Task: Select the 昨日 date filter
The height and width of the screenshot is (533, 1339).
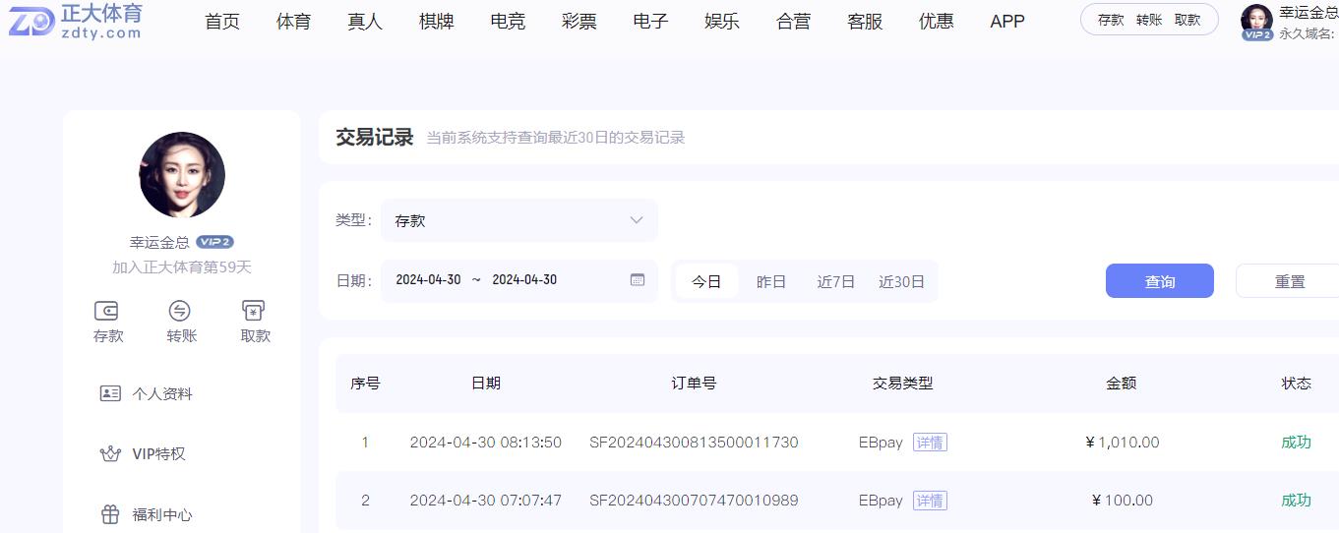Action: pos(771,281)
